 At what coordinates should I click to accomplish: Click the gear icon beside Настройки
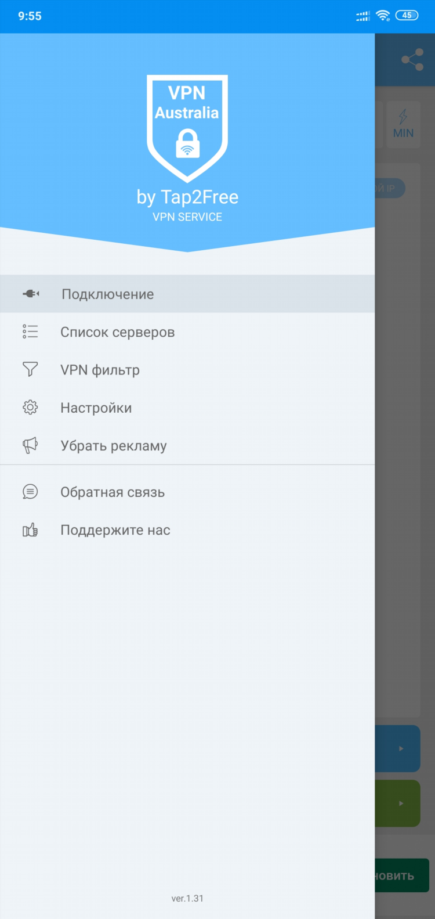point(30,408)
